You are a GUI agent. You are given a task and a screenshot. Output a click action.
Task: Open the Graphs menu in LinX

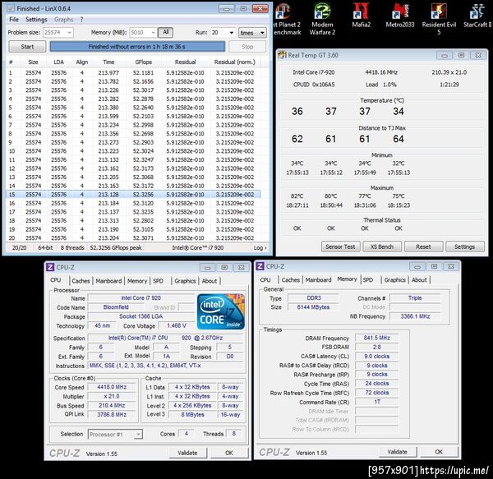click(x=63, y=20)
